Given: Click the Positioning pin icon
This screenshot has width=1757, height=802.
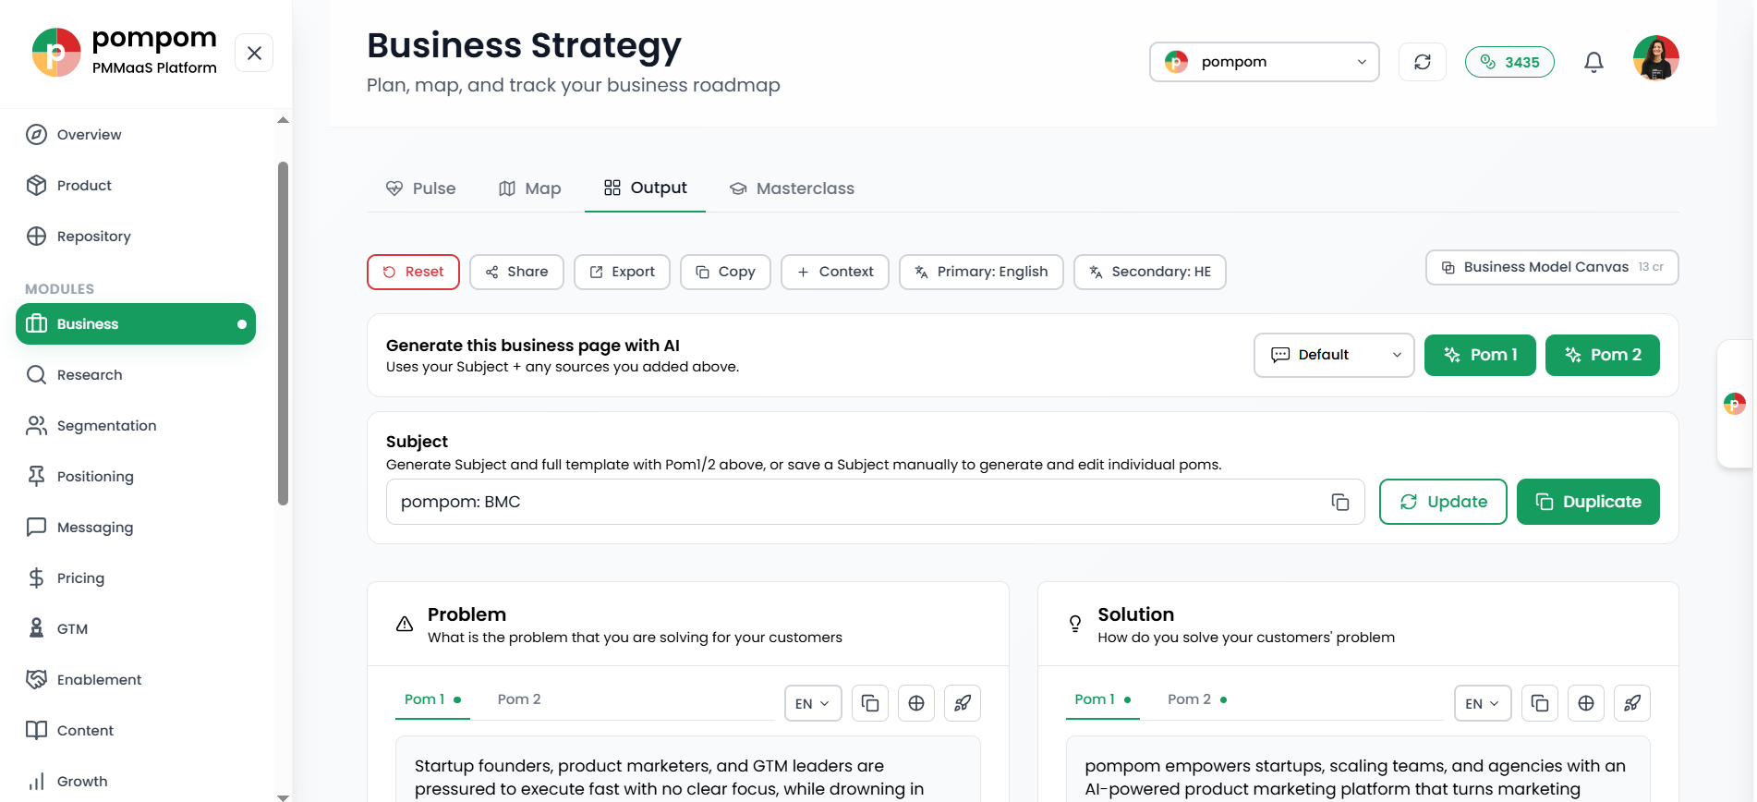Looking at the screenshot, I should coord(36,477).
